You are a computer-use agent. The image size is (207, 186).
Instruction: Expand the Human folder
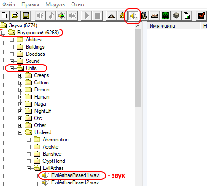click(20, 97)
